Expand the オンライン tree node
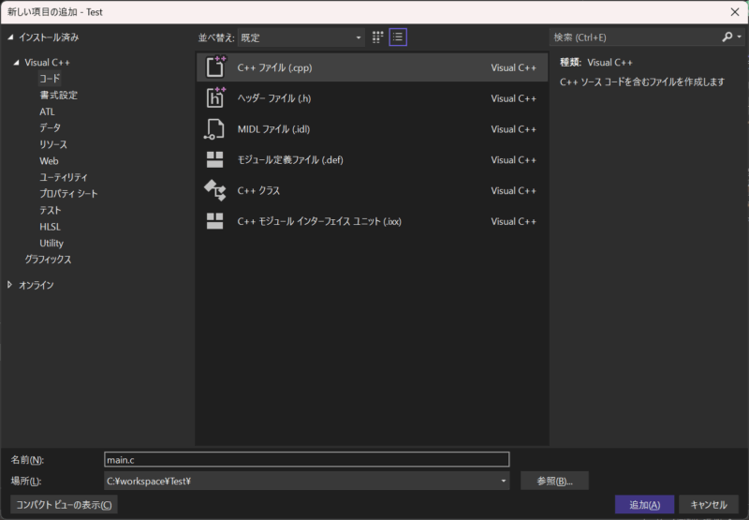 tap(11, 285)
